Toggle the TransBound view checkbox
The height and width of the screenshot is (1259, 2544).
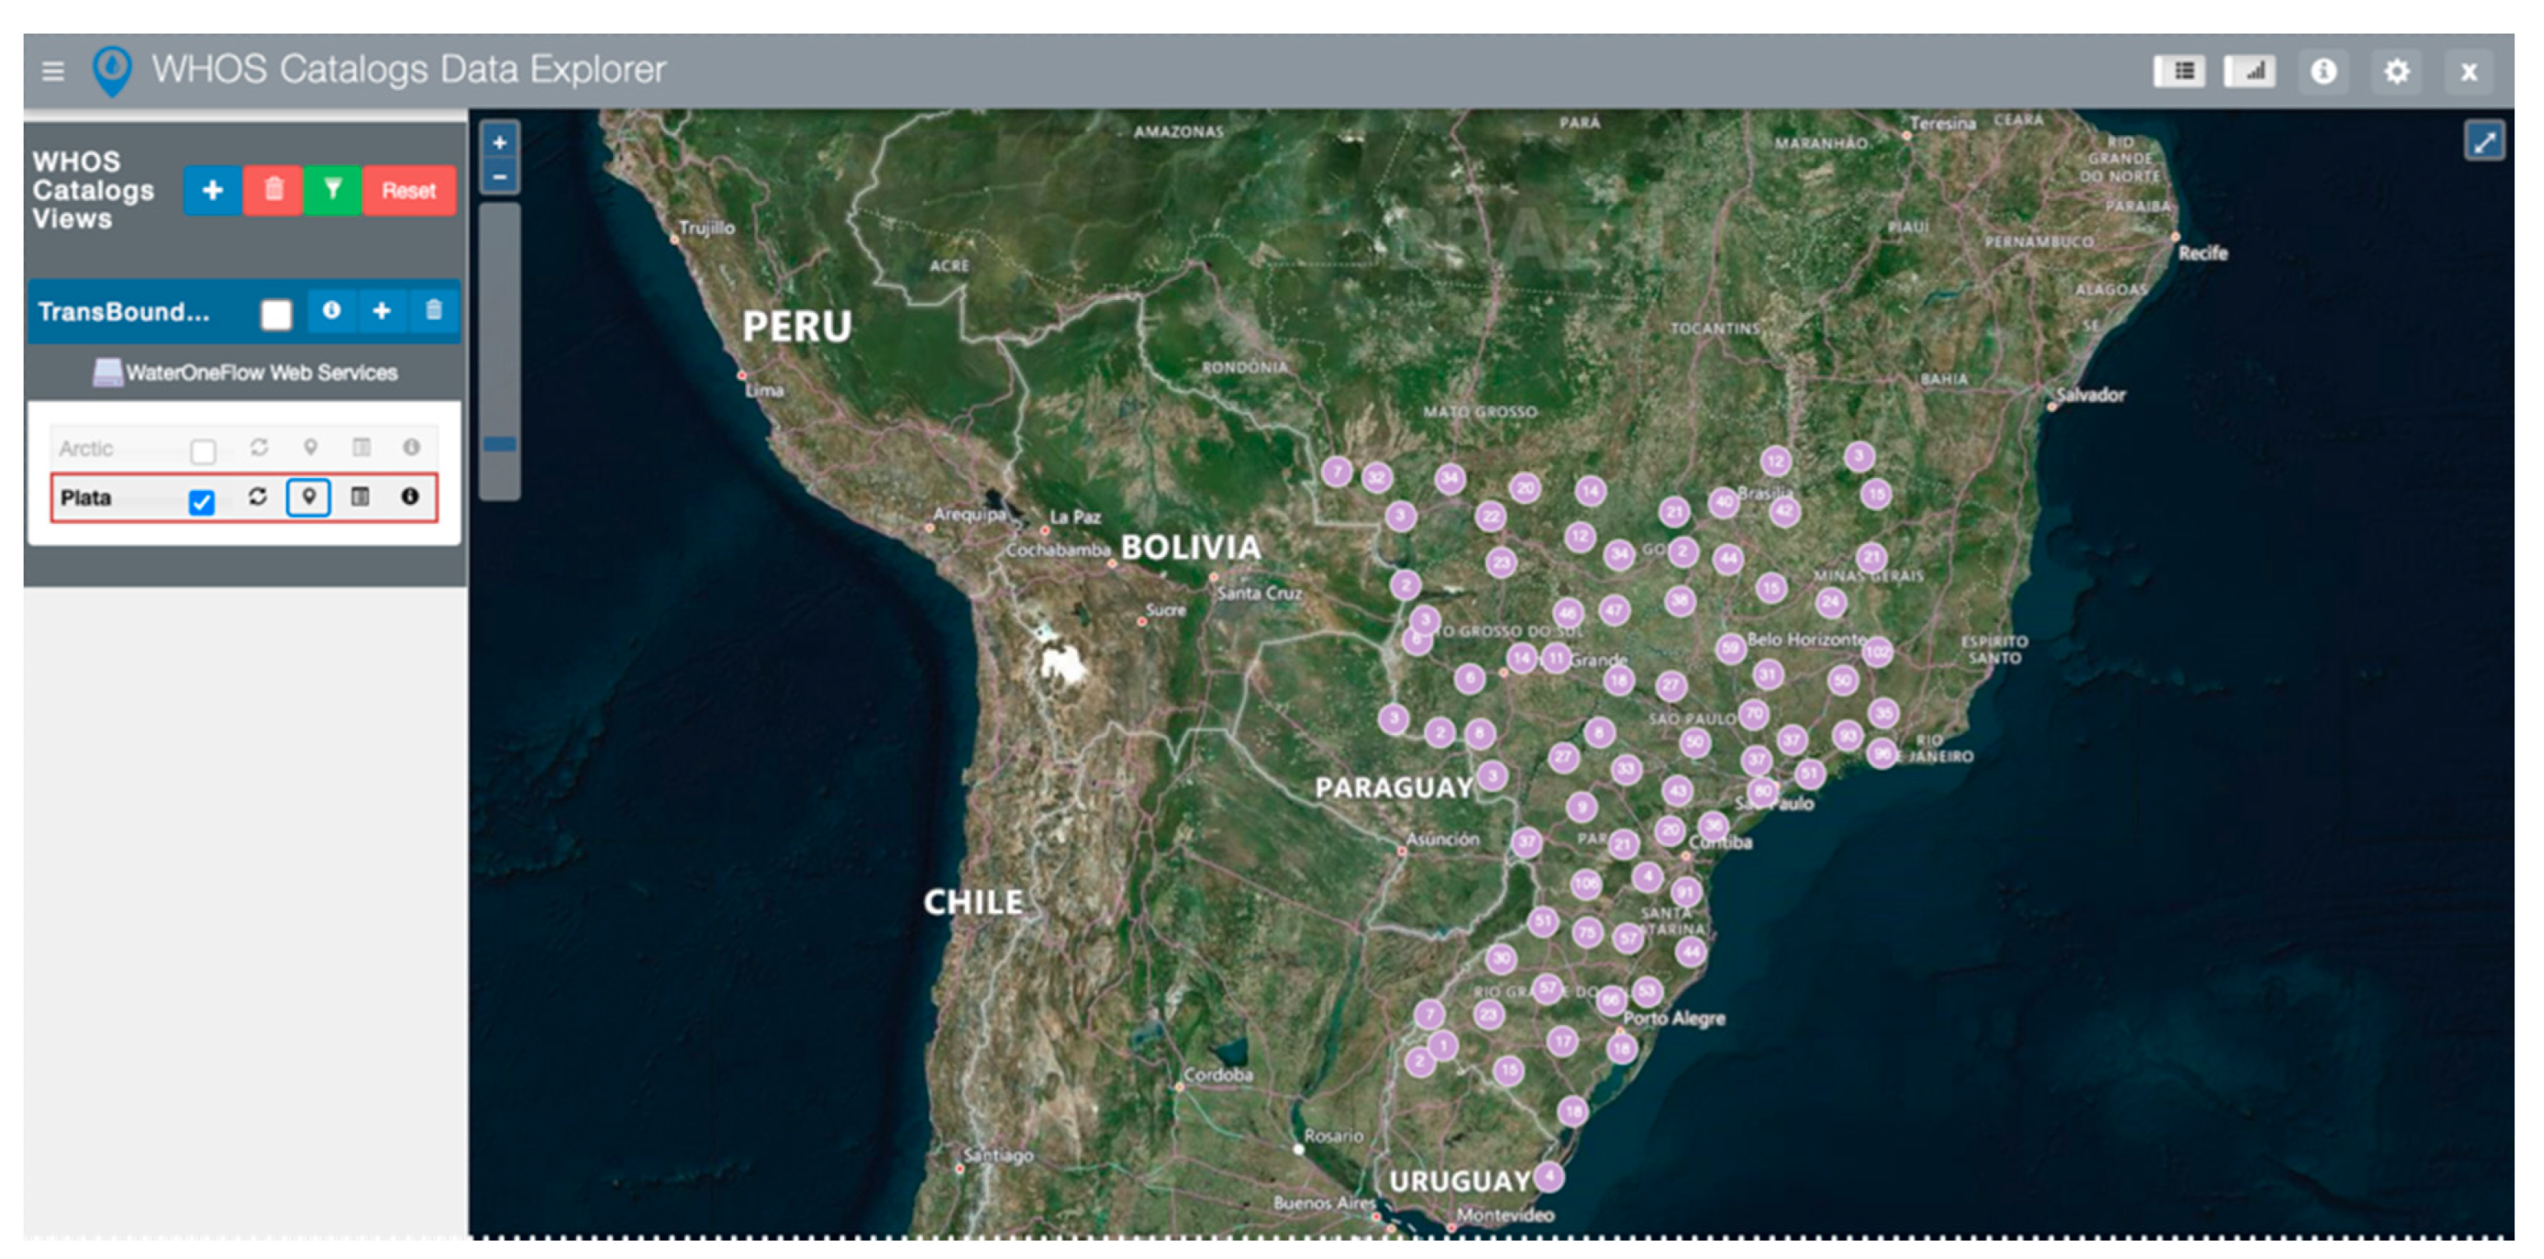pos(277,315)
